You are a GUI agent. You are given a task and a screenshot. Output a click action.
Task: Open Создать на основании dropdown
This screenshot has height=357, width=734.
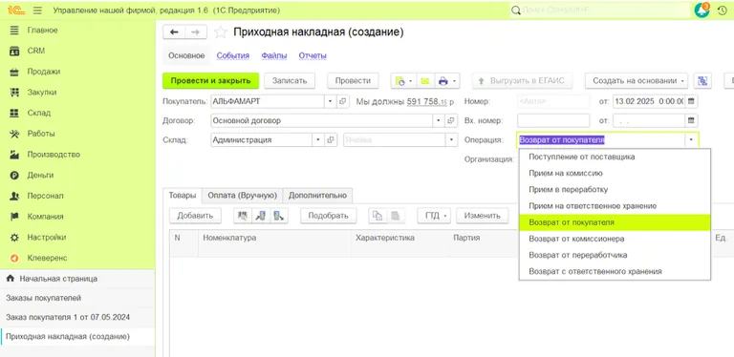(637, 81)
